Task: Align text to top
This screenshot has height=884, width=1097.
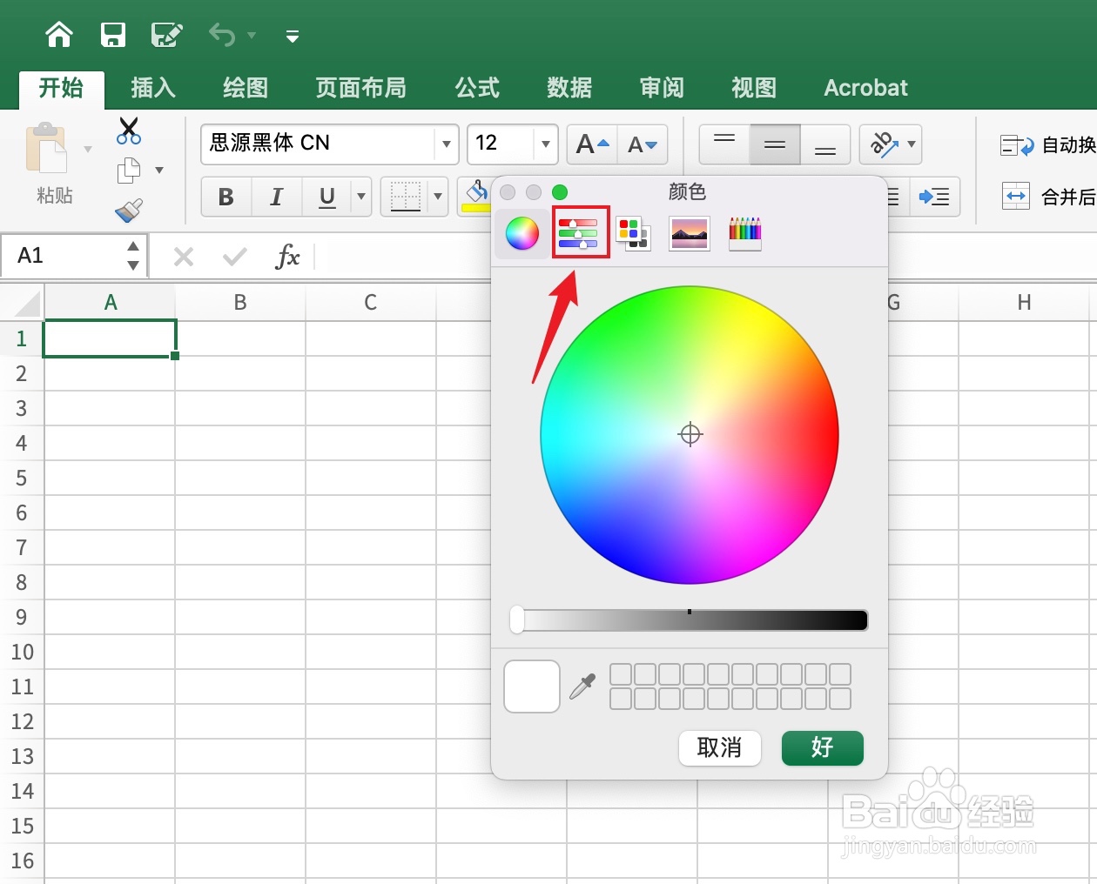Action: (724, 144)
